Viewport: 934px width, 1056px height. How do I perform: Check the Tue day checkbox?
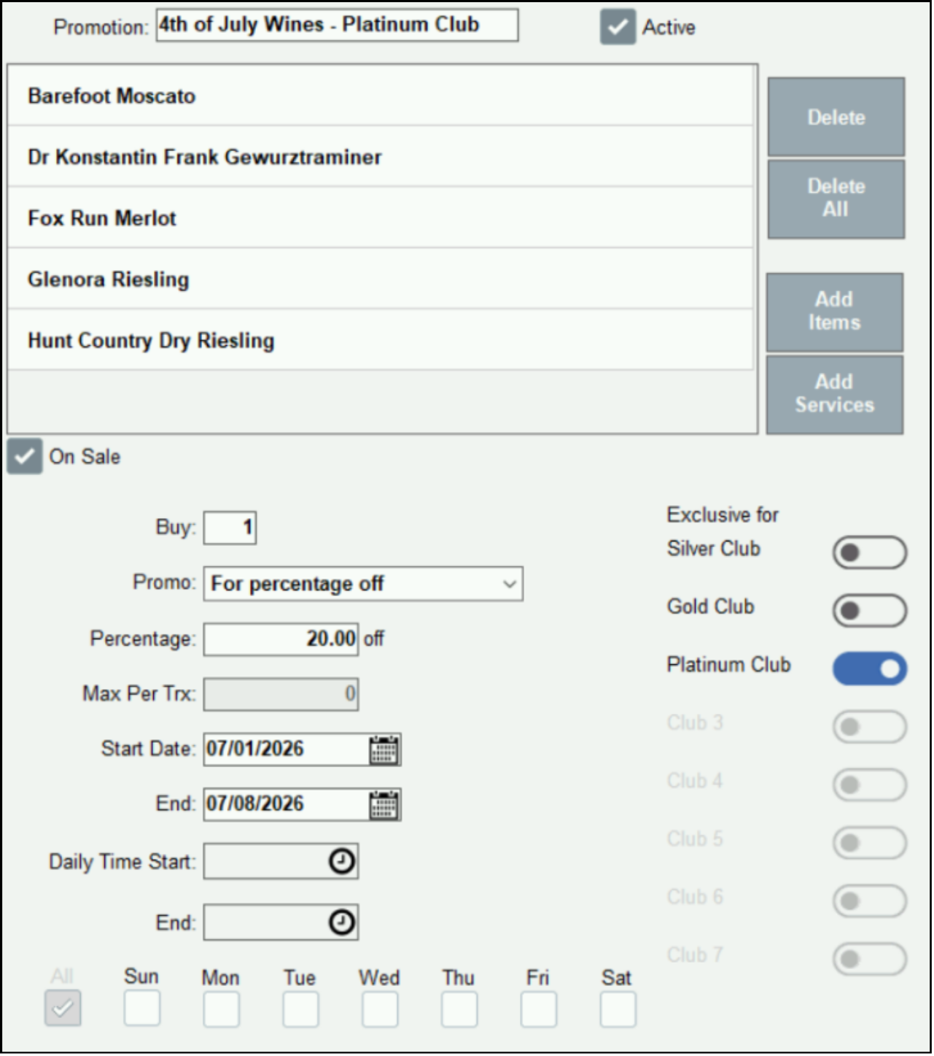point(301,1011)
